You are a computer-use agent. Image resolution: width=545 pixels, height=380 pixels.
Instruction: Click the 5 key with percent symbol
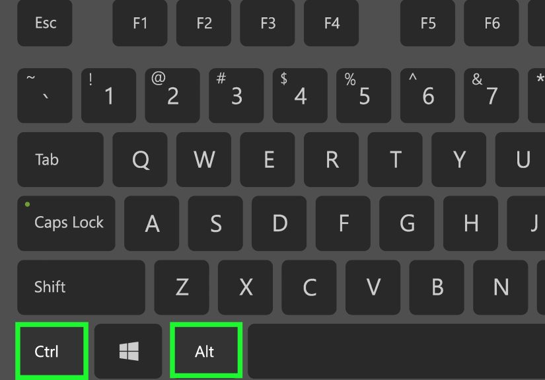(x=364, y=96)
